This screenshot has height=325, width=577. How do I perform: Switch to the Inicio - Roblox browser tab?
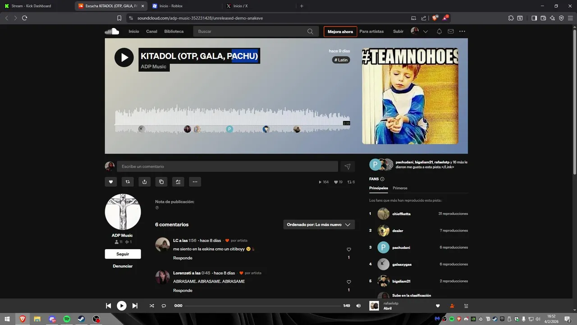coord(171,6)
